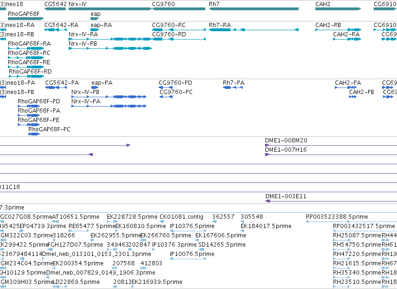Click BAC clone DME1-008M20 label
Image resolution: width=397 pixels, height=289 pixels.
[286, 141]
